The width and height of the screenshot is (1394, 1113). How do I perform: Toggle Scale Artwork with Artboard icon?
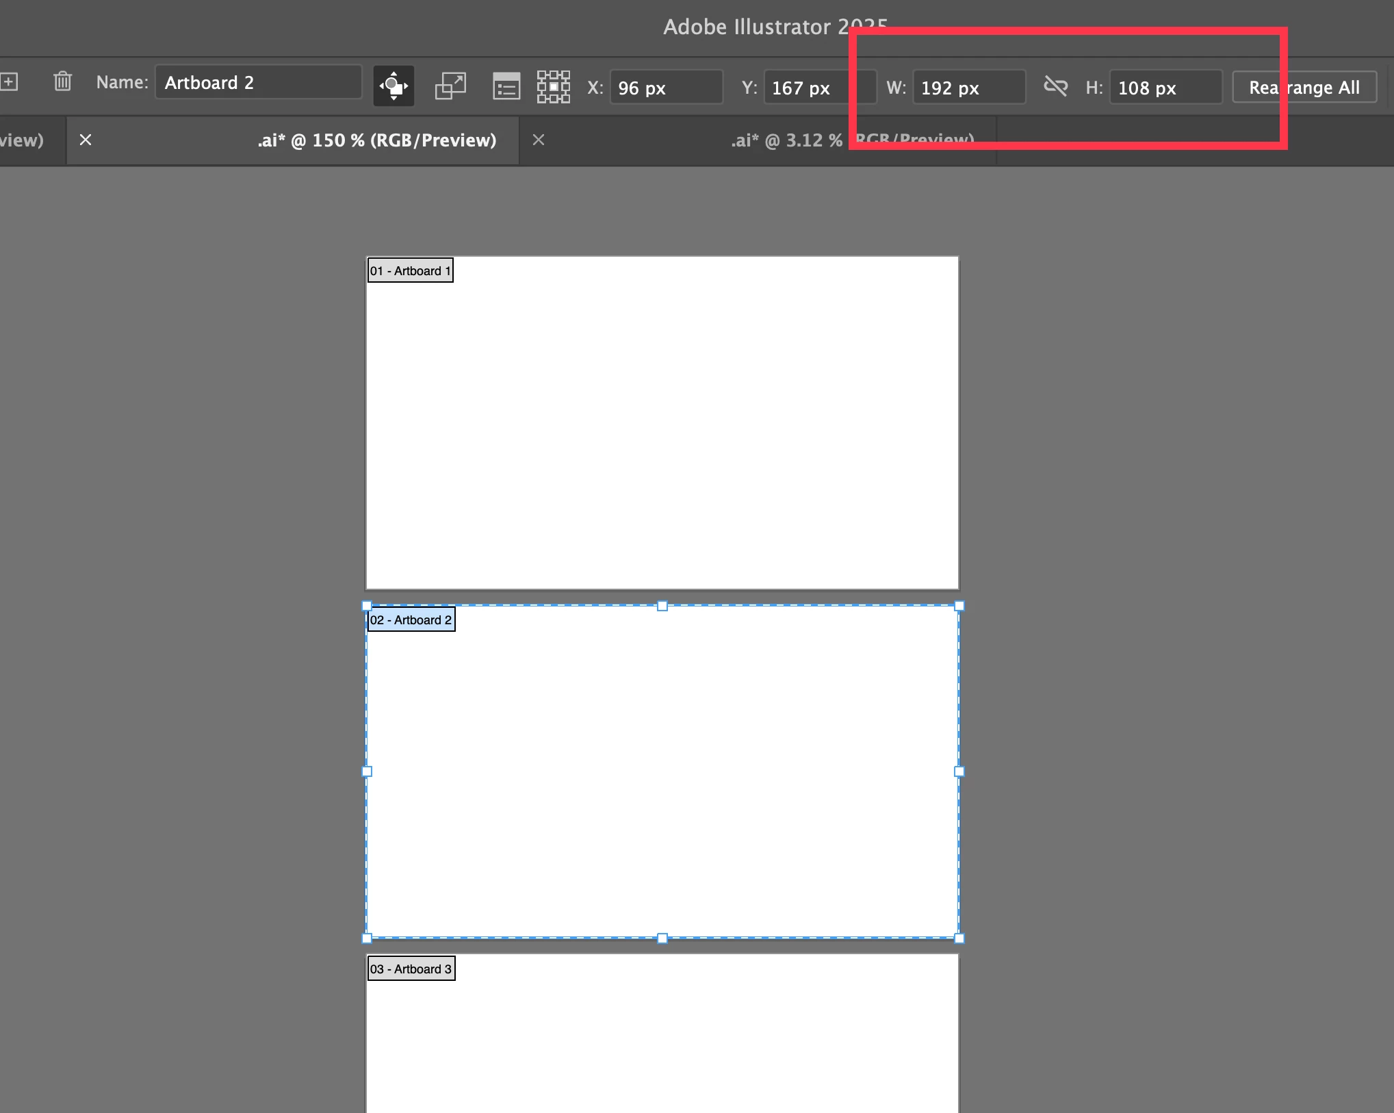click(x=450, y=86)
